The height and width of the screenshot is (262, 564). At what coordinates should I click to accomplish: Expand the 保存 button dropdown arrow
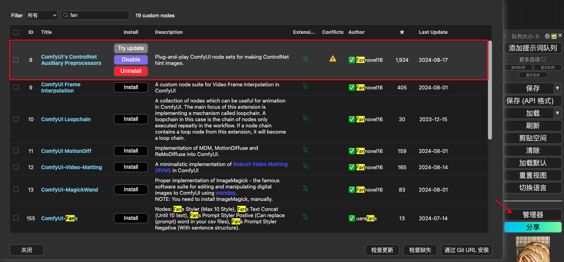(557, 88)
